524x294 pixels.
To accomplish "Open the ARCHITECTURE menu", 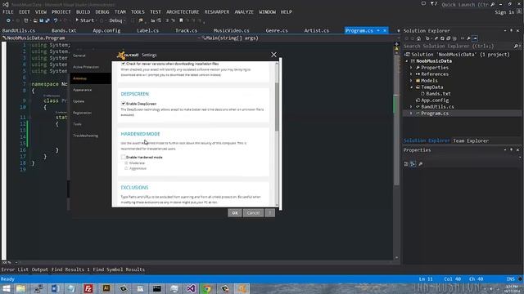I will (183, 11).
